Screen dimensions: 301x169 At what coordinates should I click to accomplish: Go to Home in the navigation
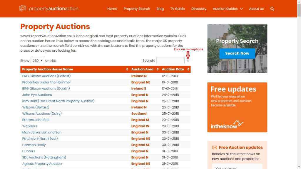pos(112,9)
